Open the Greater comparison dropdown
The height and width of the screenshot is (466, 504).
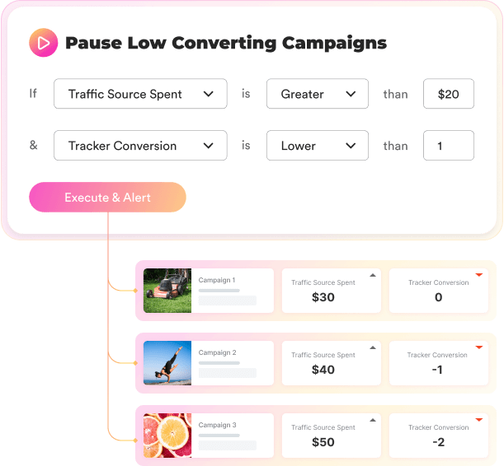pos(317,94)
